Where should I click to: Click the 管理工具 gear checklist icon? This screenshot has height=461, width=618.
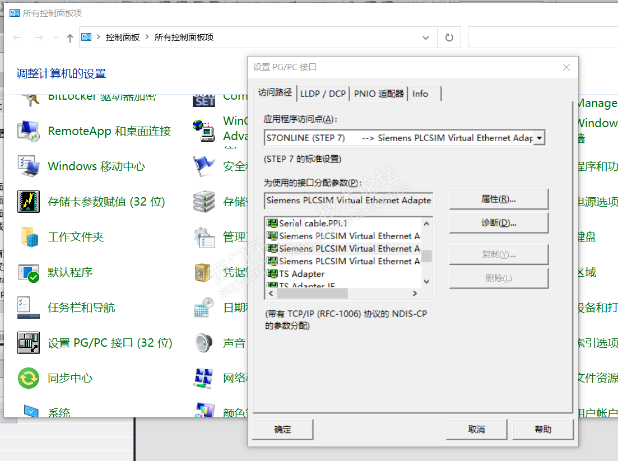[204, 237]
